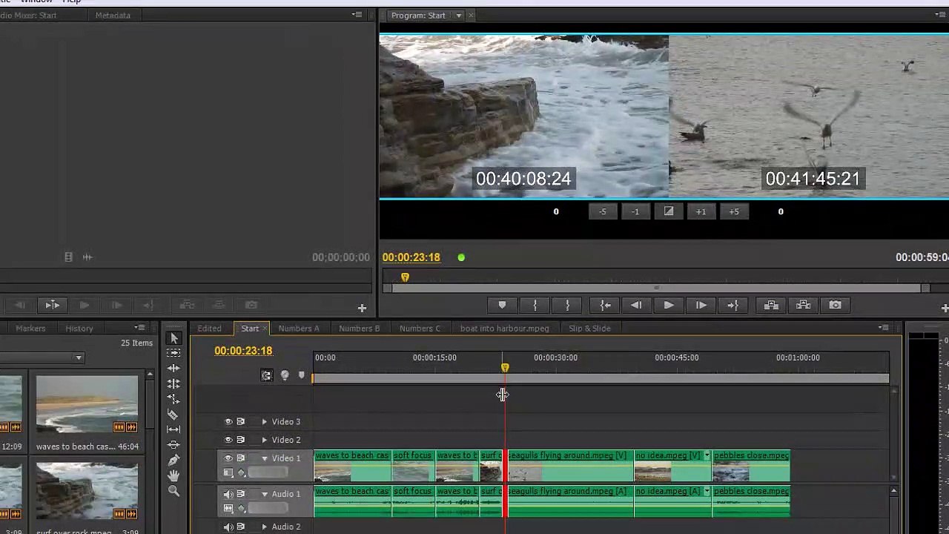The image size is (949, 534).
Task: Select the Rate Stretch tool
Action: coord(173,399)
